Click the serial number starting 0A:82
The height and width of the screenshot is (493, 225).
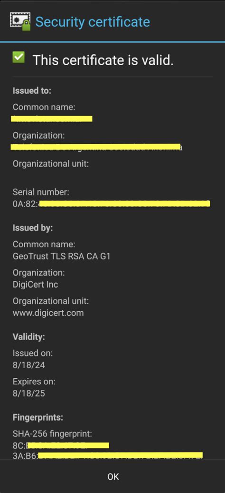[x=112, y=203]
